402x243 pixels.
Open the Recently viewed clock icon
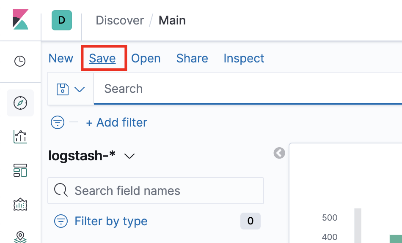20,61
